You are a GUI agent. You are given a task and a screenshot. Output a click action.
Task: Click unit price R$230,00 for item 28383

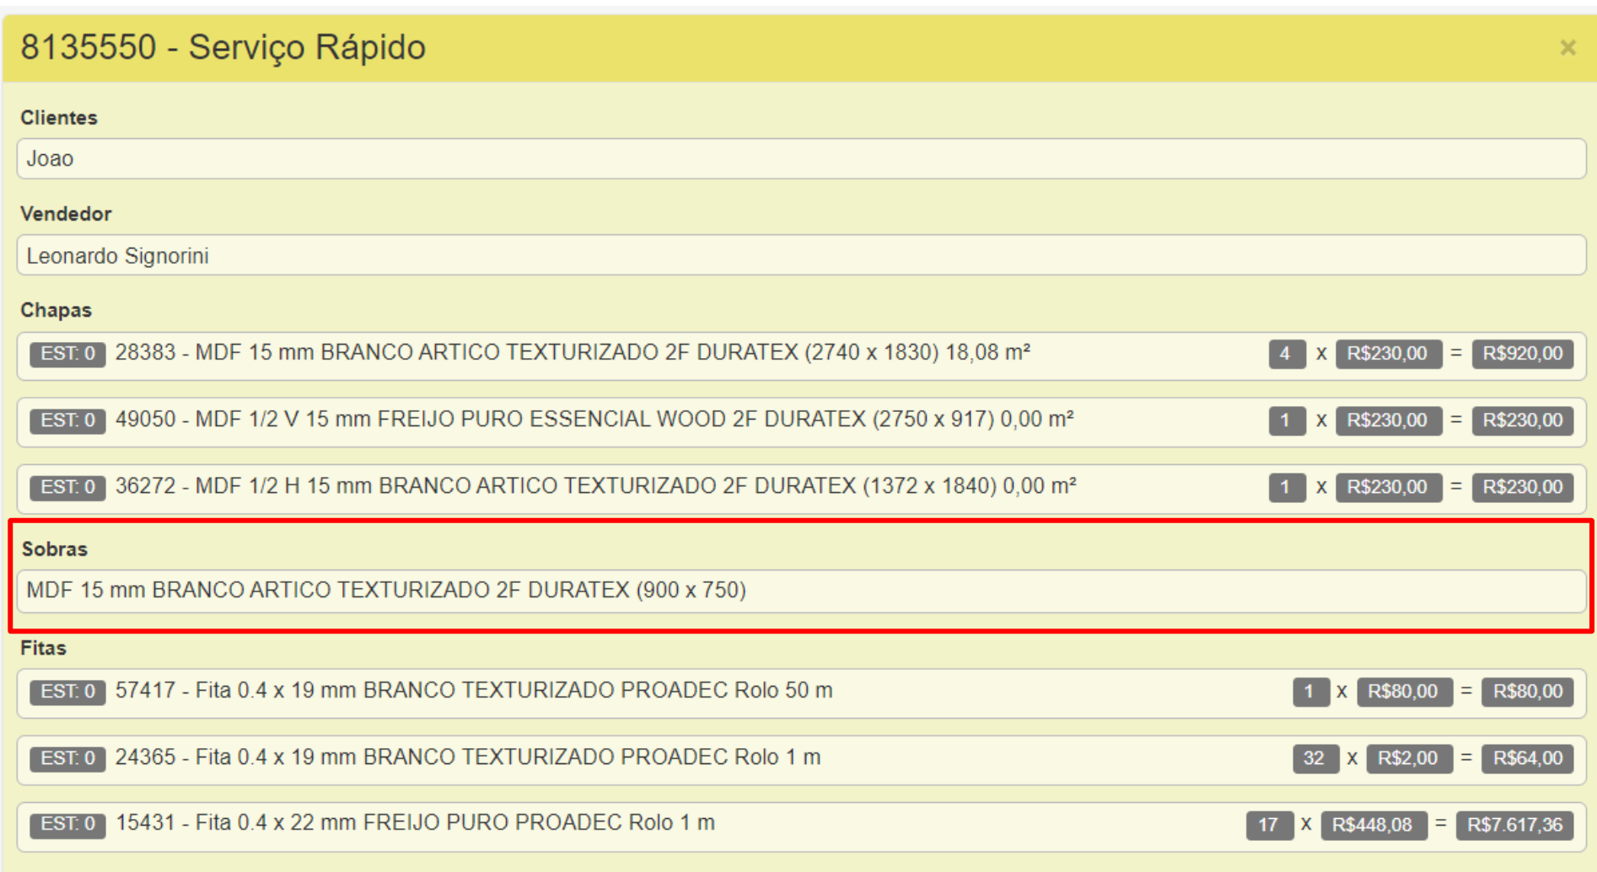tap(1388, 354)
